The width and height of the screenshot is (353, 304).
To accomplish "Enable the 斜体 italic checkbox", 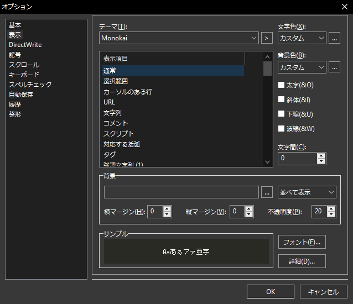I will 281,100.
